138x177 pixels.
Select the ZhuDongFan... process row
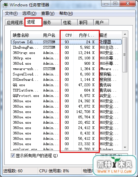[x=67, y=47]
